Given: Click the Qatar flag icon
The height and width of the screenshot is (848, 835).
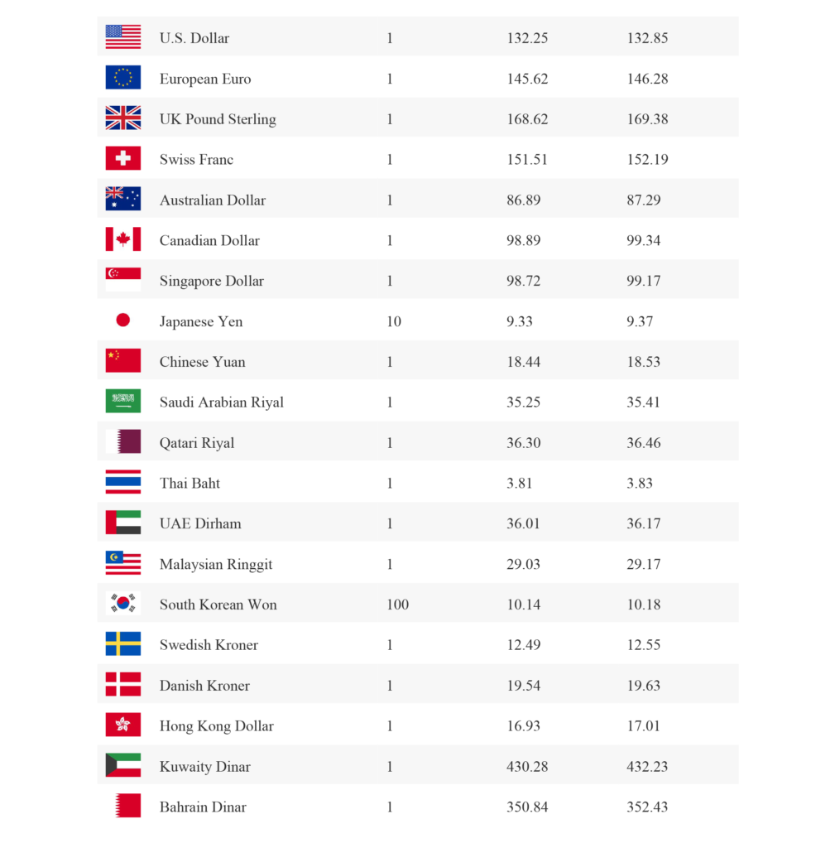Looking at the screenshot, I should (x=122, y=442).
